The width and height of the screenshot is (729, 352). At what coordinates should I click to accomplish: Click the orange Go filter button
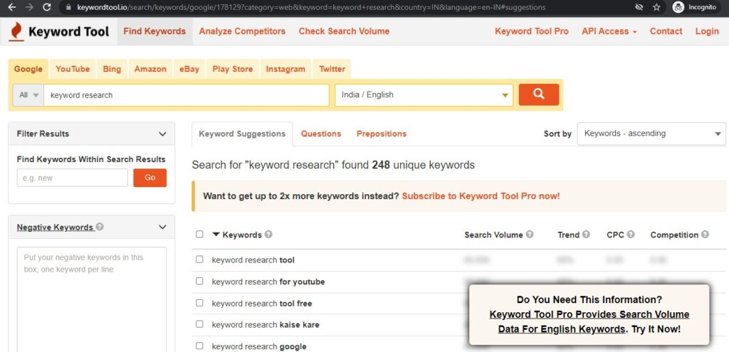[150, 178]
